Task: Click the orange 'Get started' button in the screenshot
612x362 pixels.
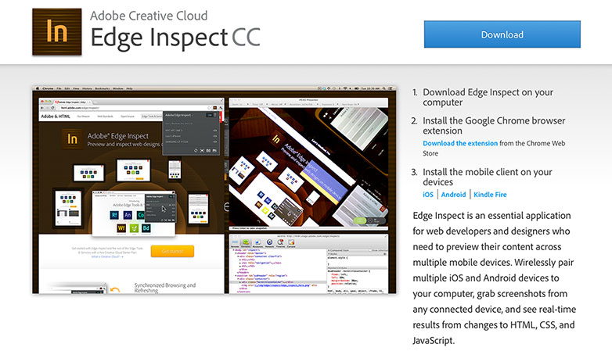Action: [172, 251]
